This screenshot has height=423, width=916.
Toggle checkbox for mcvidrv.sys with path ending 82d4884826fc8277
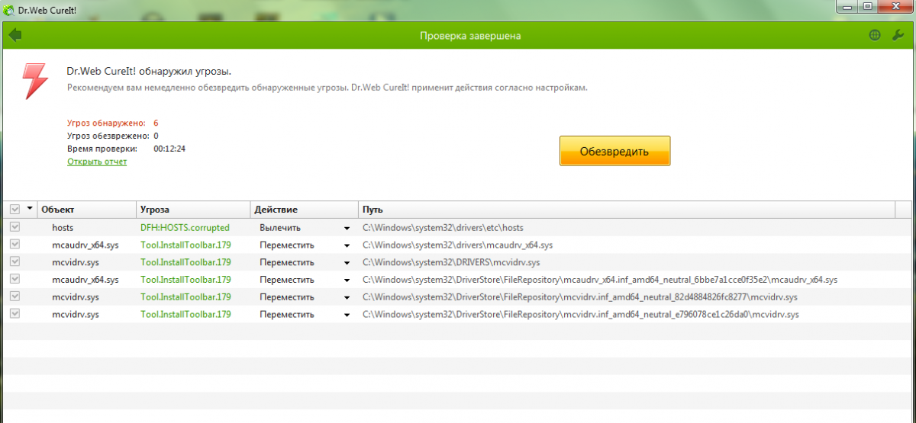pyautogui.click(x=15, y=297)
